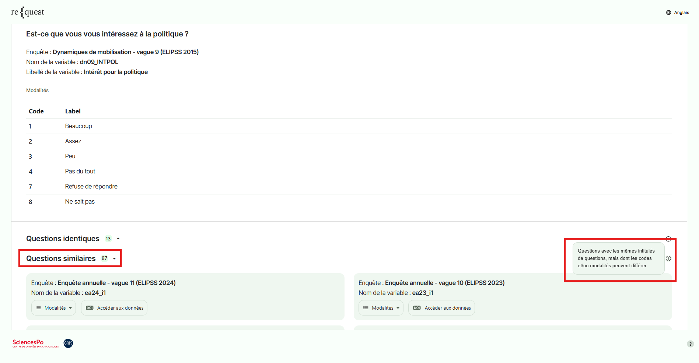This screenshot has width=699, height=363.
Task: Click info icon beside Questions similaires tooltip
Action: click(668, 258)
